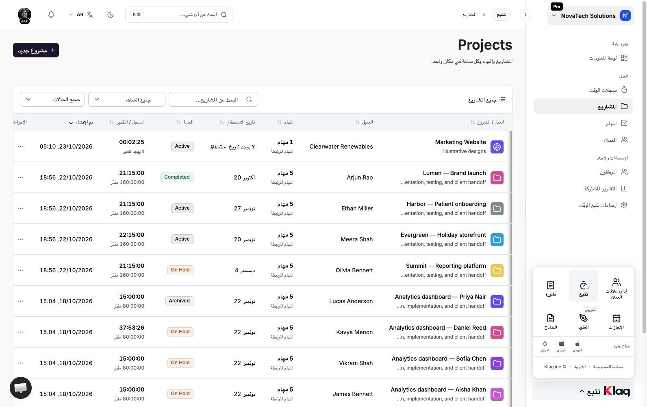
Task: Create a new project with مشروع جديد
Action: coord(36,50)
